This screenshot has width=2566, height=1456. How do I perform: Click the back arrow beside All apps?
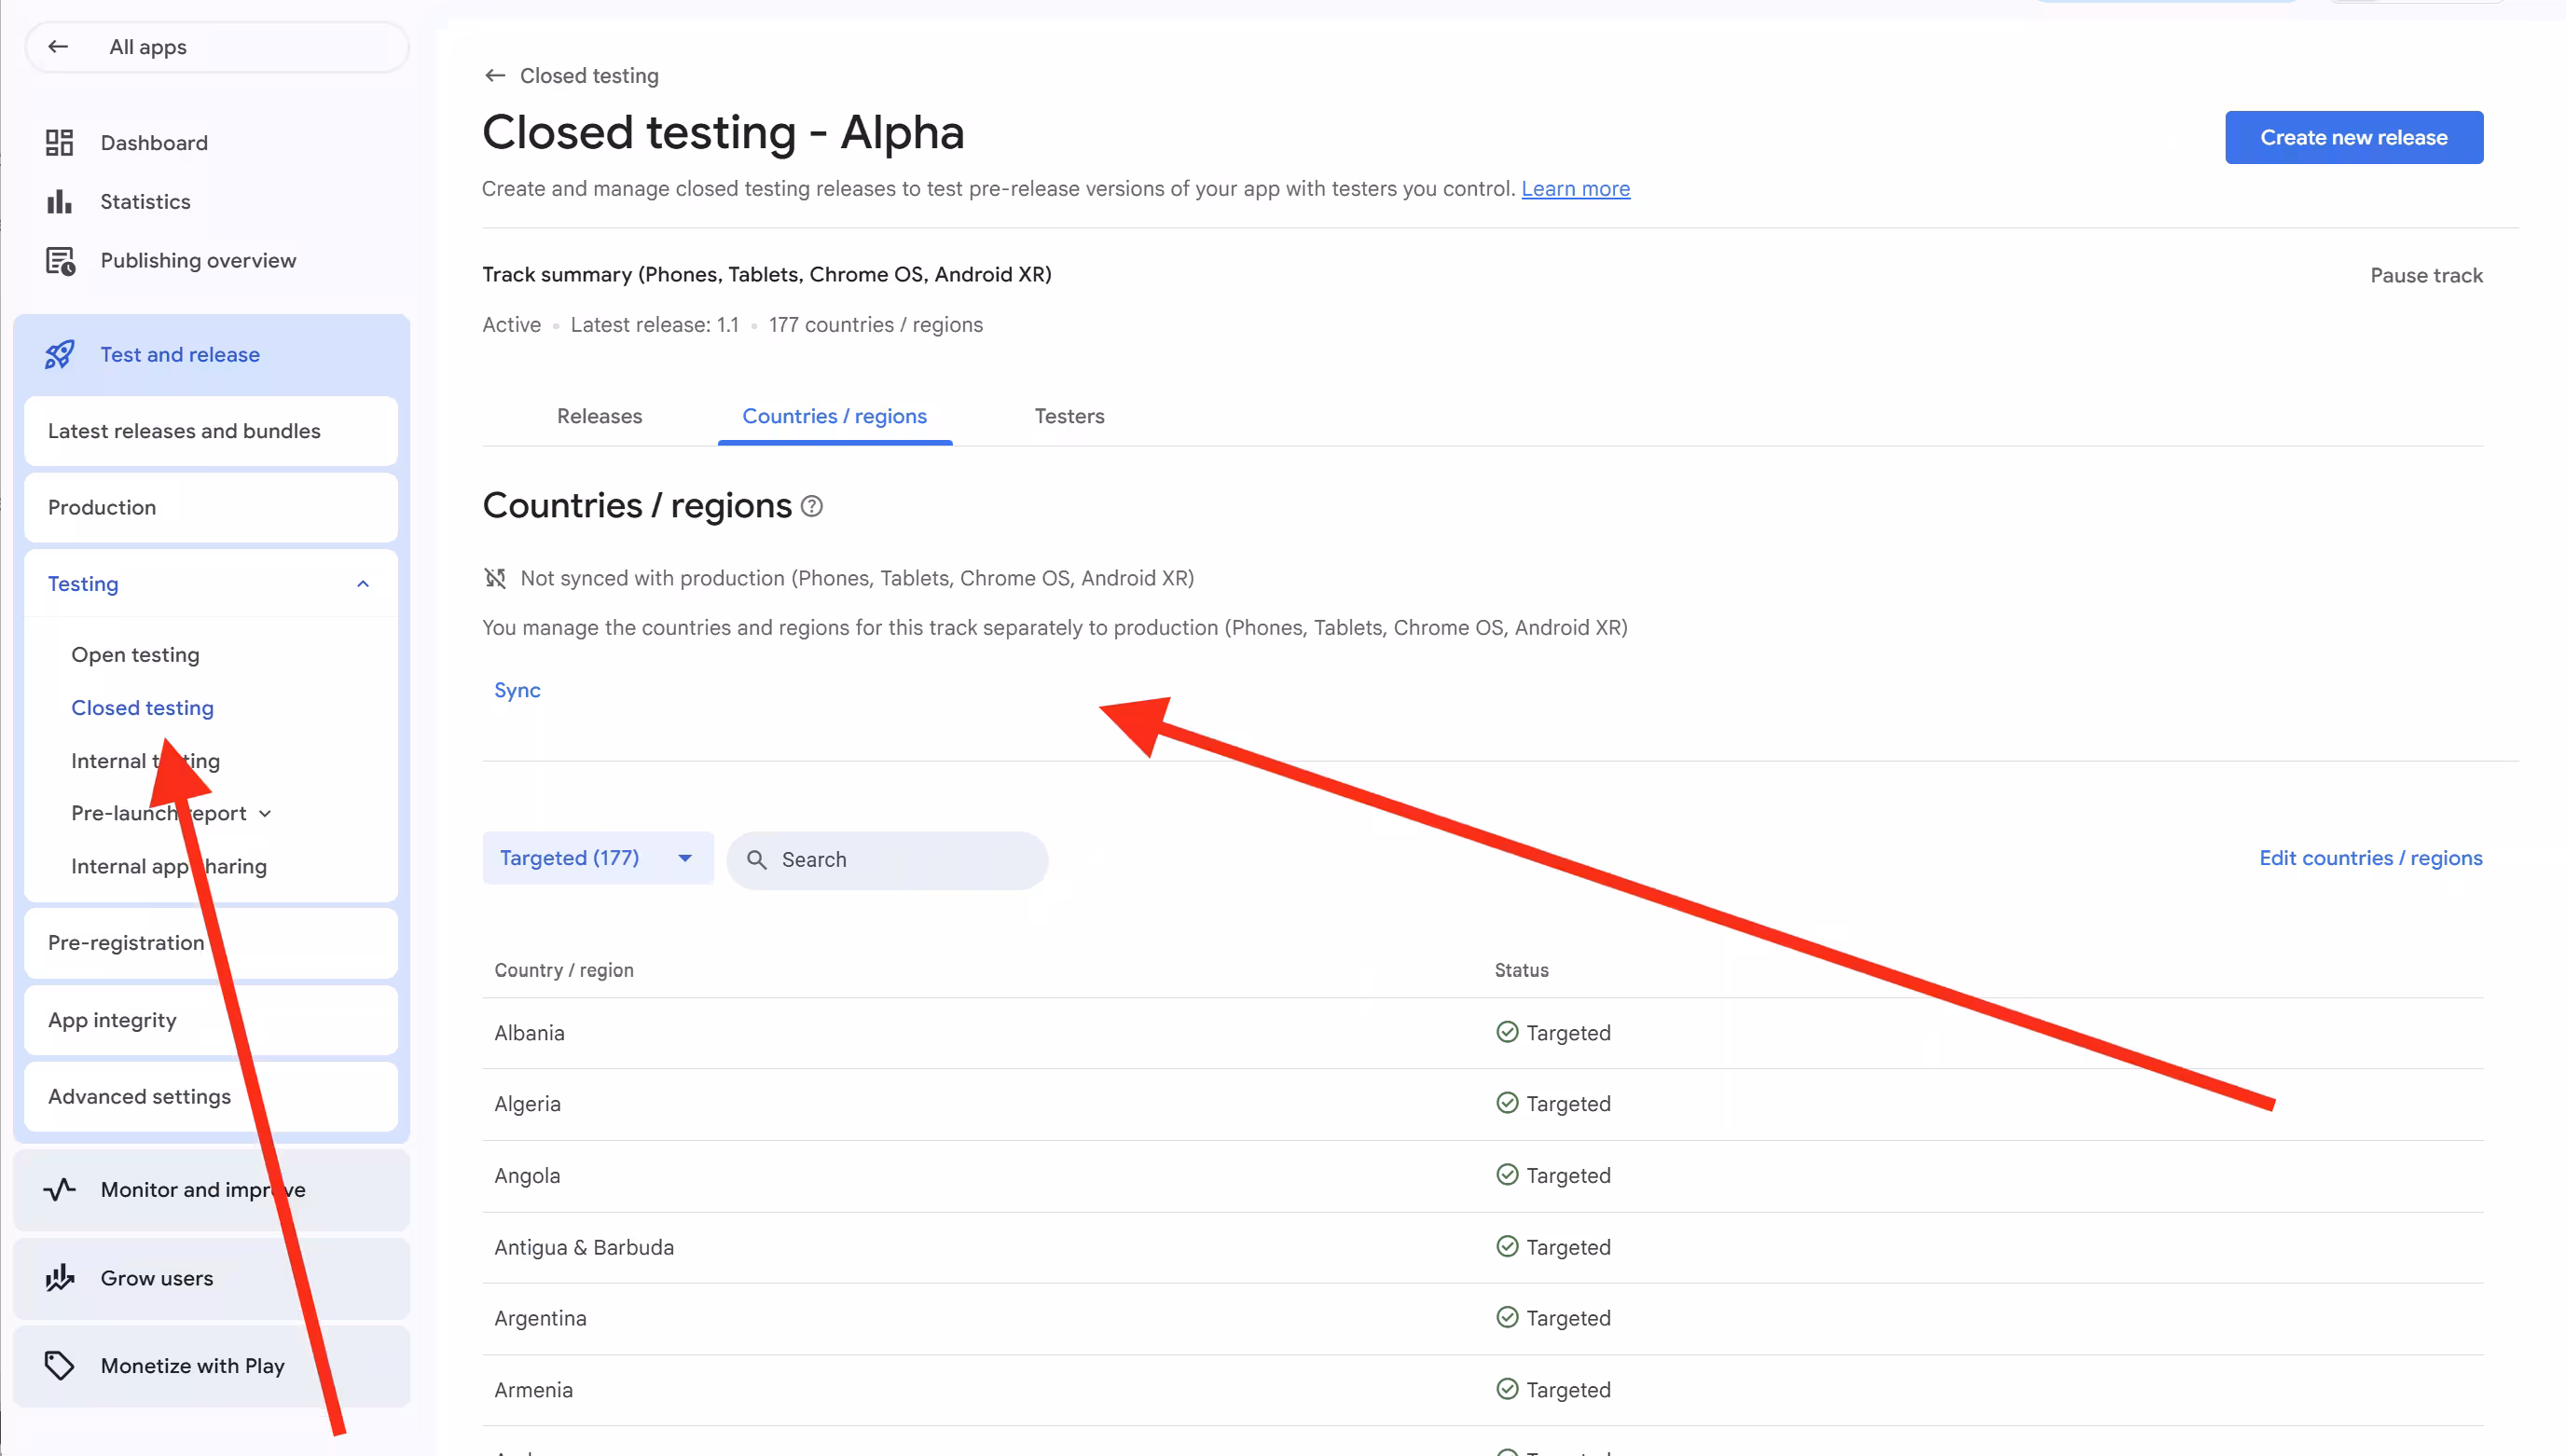58,47
